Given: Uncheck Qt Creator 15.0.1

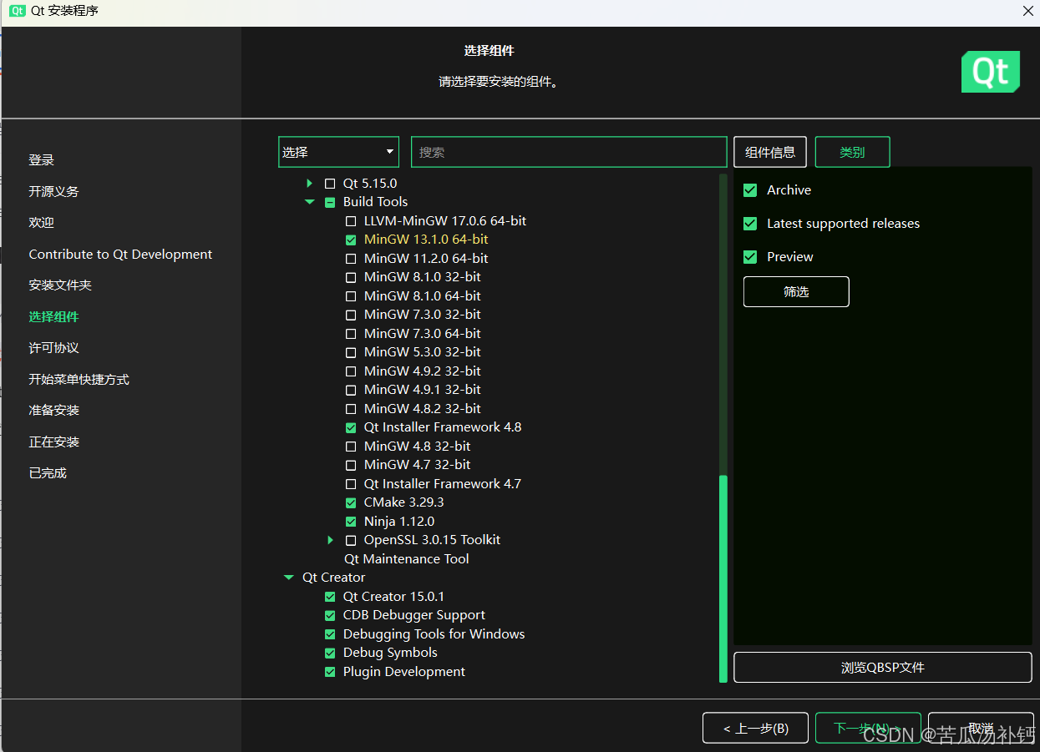Looking at the screenshot, I should tap(330, 597).
